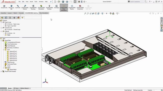Image resolution: width=163 pixels, height=91 pixels.
Task: Switch to the Motion Study 1 tab
Action: click(24, 88)
